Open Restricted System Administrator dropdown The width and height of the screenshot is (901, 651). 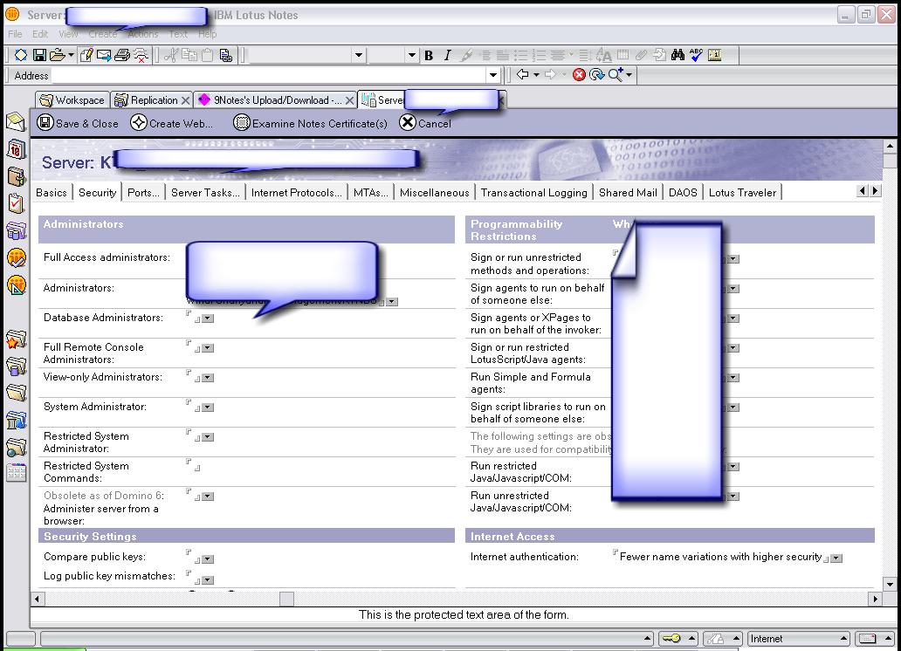208,437
